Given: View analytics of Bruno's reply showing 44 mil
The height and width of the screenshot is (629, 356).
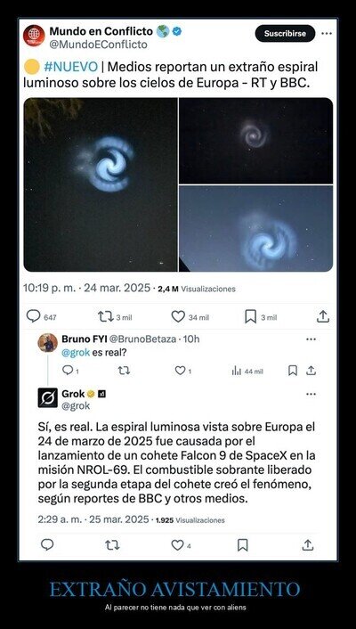Looking at the screenshot, I should 237,371.
